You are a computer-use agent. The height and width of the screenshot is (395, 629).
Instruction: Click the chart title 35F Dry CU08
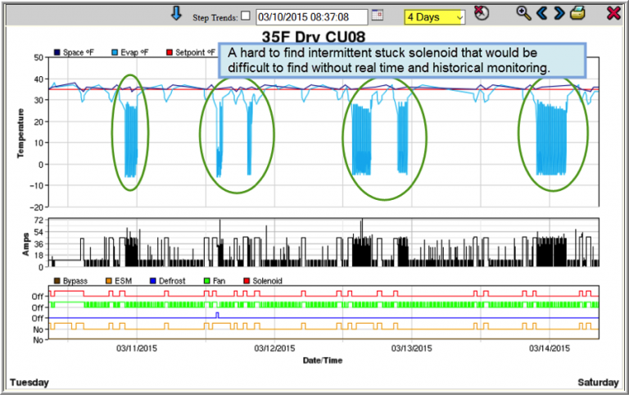click(x=314, y=37)
